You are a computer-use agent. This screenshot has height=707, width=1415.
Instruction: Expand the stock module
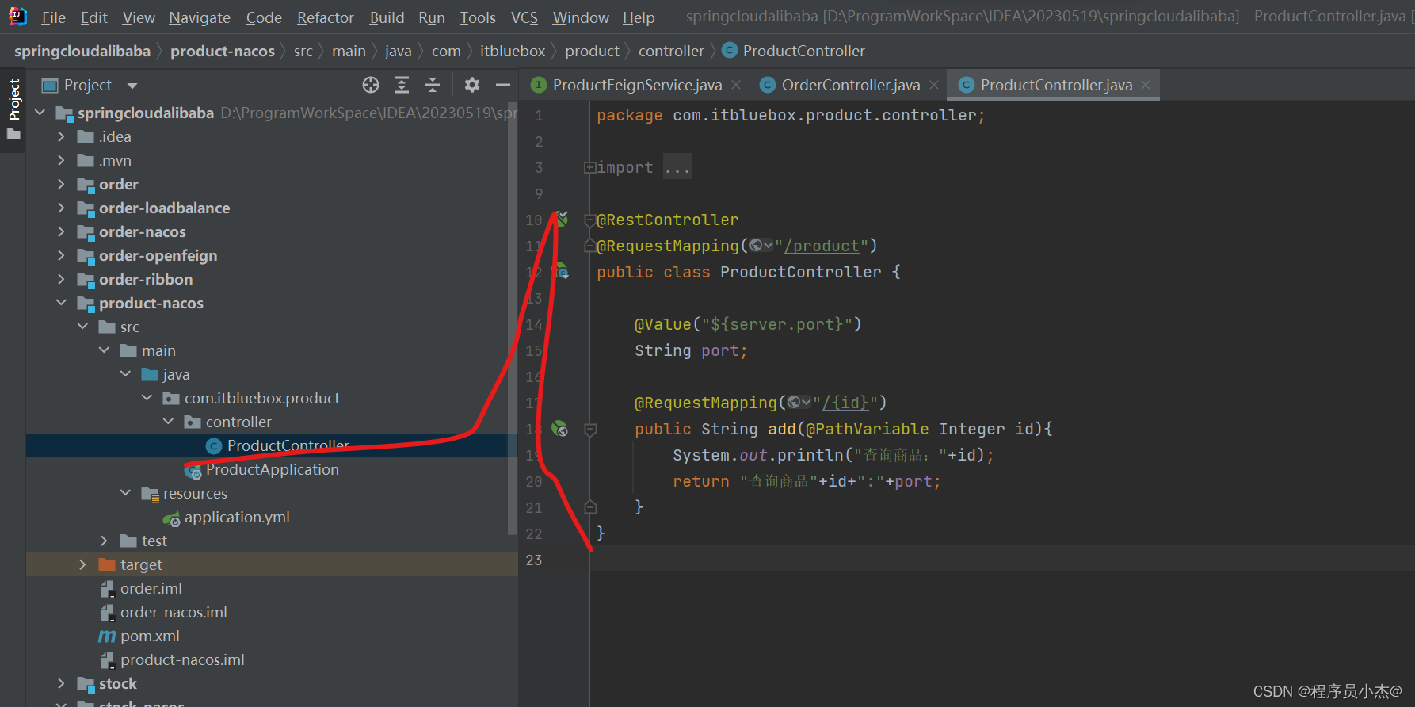(x=62, y=683)
